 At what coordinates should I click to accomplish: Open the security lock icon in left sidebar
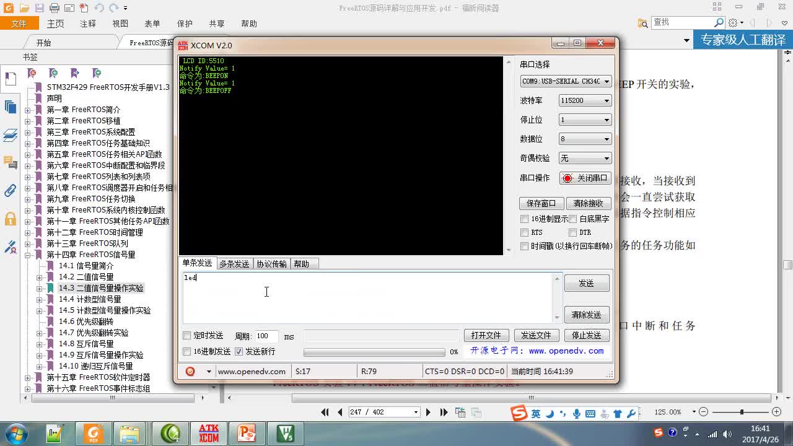11,219
